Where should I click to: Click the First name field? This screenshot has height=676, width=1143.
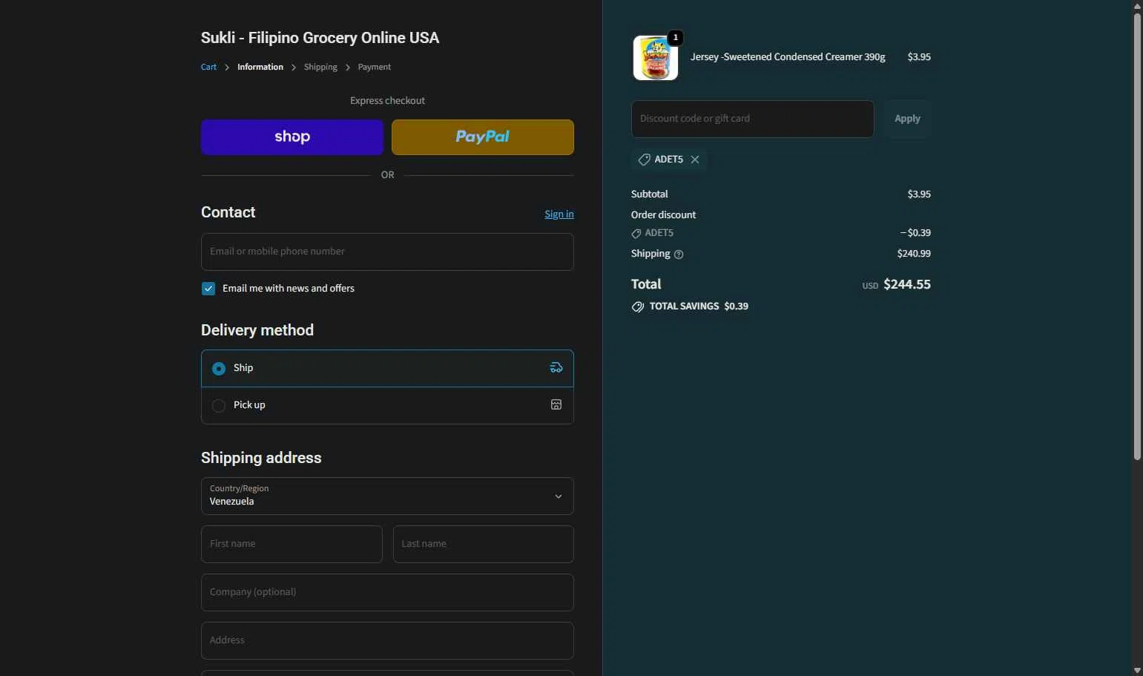291,544
